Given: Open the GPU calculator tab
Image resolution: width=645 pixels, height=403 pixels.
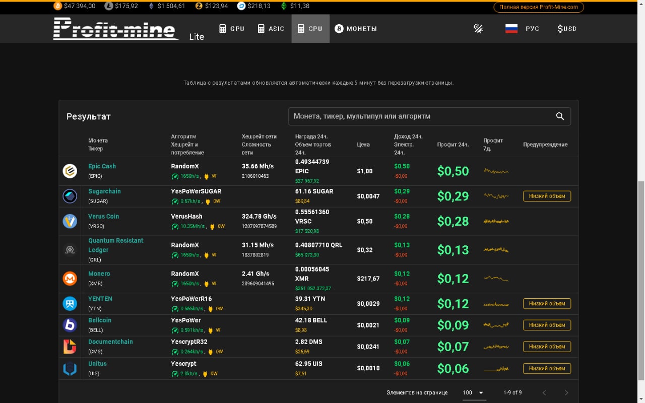Looking at the screenshot, I should (x=232, y=29).
